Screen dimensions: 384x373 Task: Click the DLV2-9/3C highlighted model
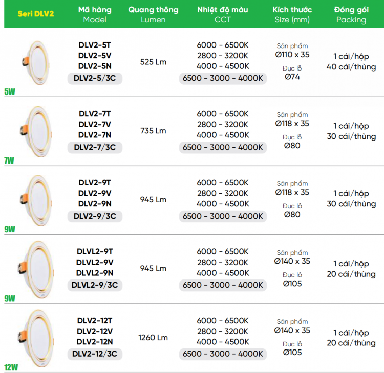(x=95, y=216)
